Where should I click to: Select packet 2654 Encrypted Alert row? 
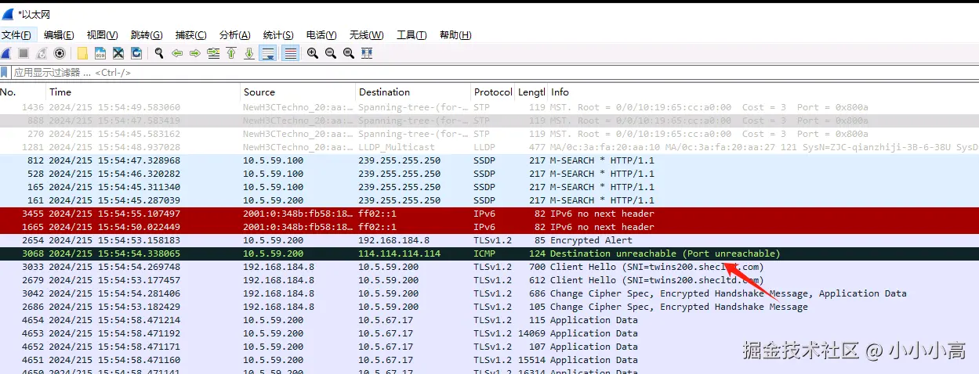[489, 240]
